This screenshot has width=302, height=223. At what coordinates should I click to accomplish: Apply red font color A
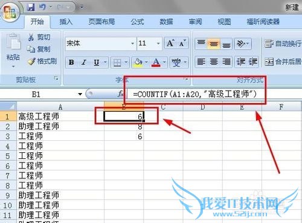pyautogui.click(x=156, y=62)
